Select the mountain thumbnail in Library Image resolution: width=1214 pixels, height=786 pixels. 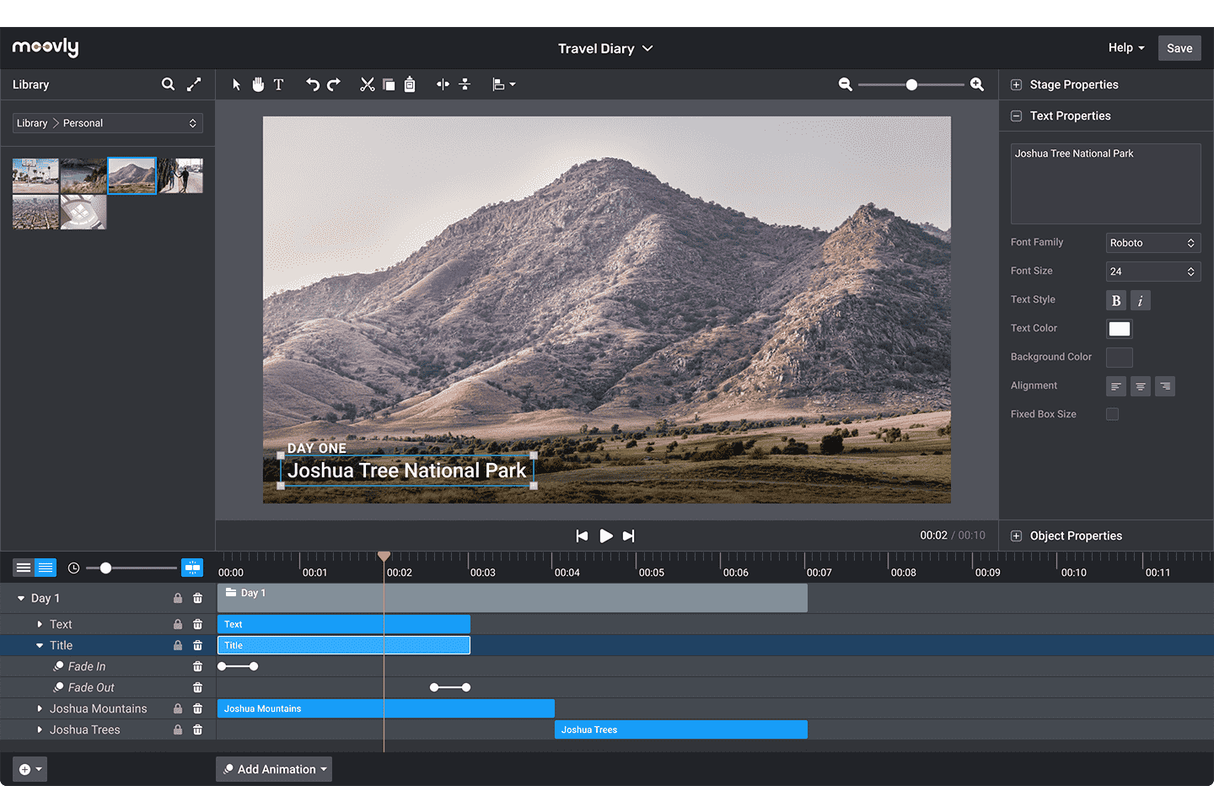pyautogui.click(x=132, y=175)
